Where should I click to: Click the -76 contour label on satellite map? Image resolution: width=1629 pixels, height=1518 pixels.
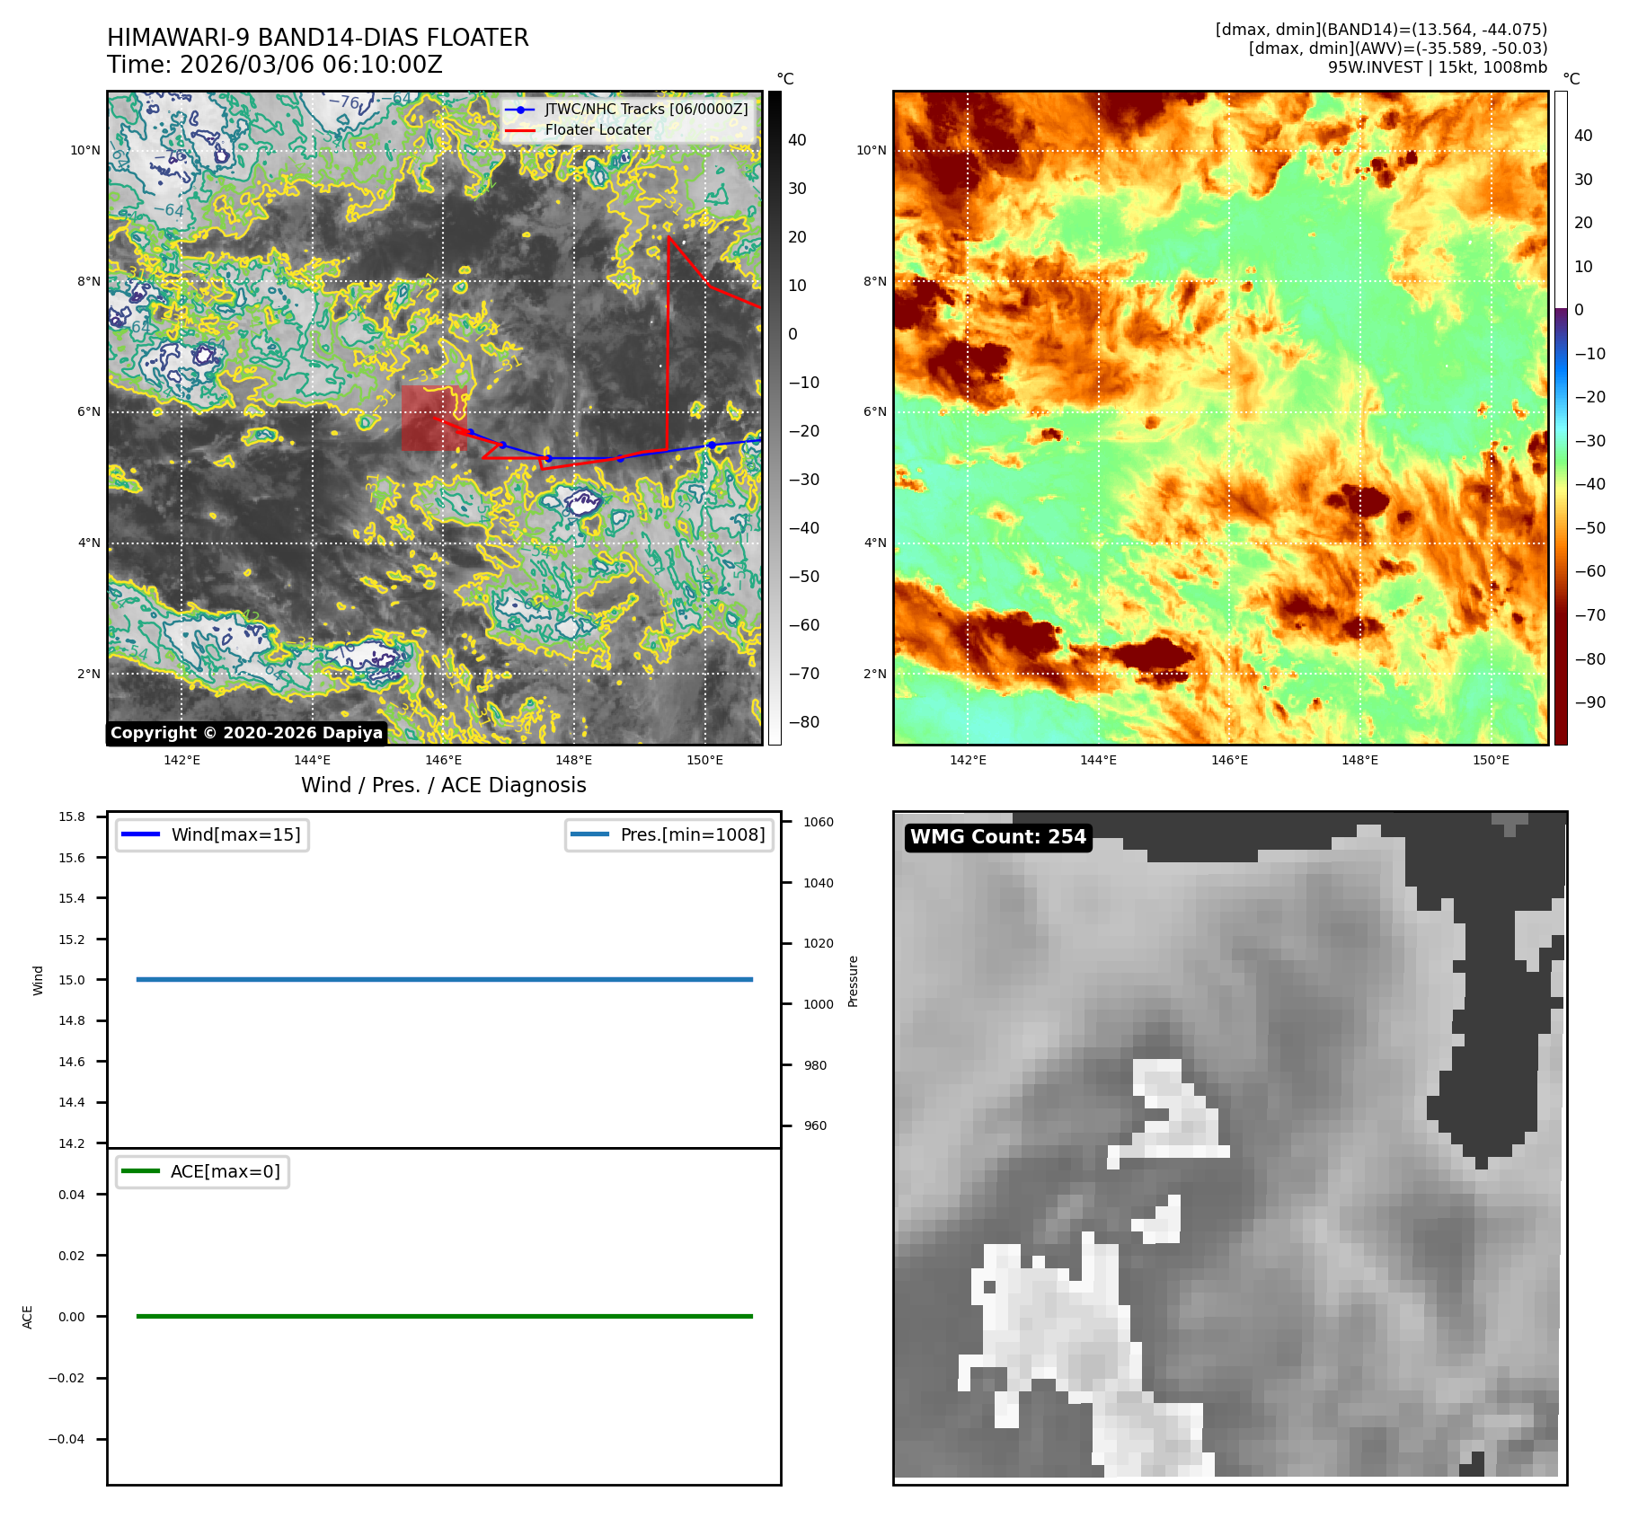point(344,102)
